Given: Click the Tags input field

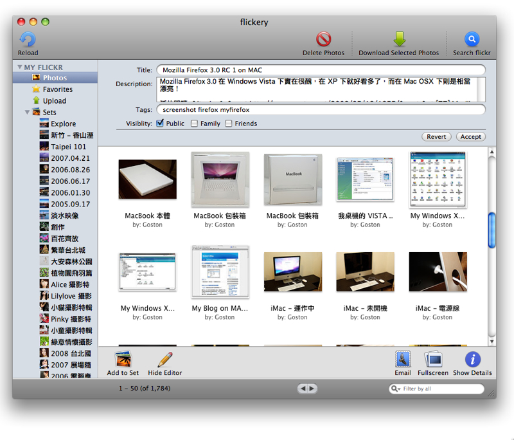Looking at the screenshot, I should 321,109.
